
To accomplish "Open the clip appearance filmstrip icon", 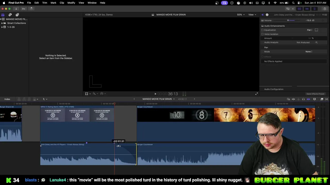I will click(x=315, y=99).
